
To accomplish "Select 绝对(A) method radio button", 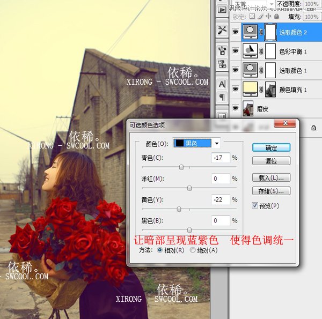I will point(193,250).
